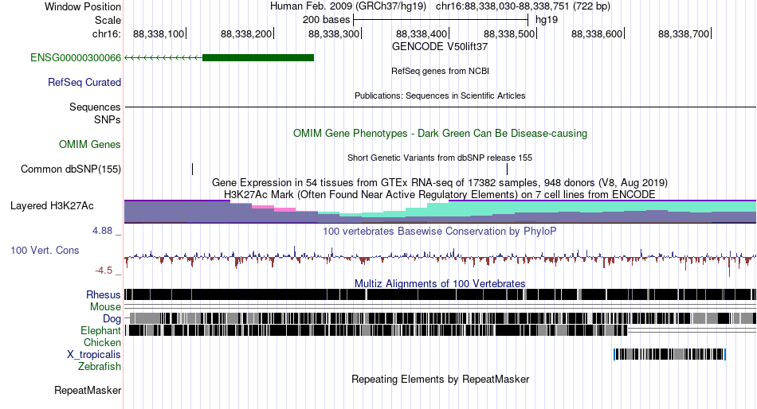Click the RefSeq genes from NCBI title
The width and height of the screenshot is (757, 409).
click(441, 71)
